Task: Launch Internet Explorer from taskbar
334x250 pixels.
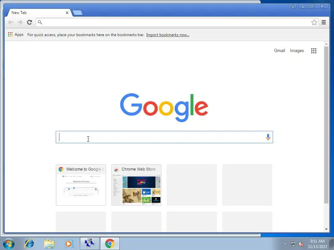Action: [29, 243]
